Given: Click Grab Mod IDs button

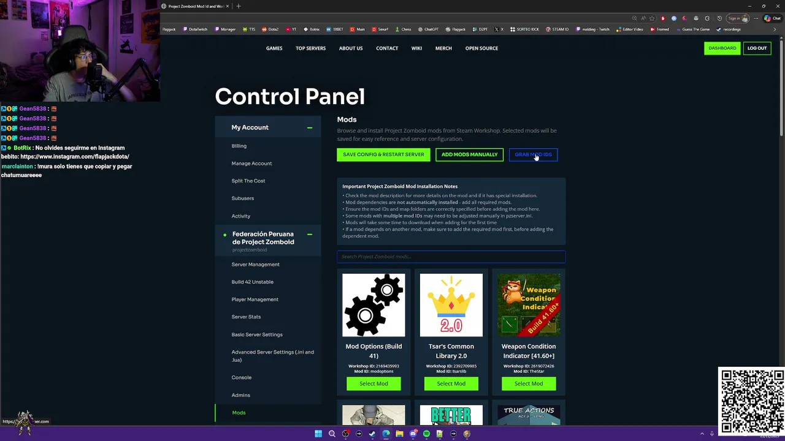Looking at the screenshot, I should click(x=533, y=154).
